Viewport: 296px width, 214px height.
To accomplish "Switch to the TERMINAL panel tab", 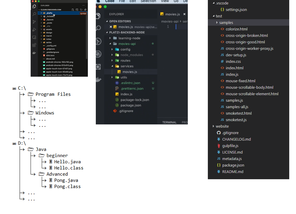I will [169, 122].
